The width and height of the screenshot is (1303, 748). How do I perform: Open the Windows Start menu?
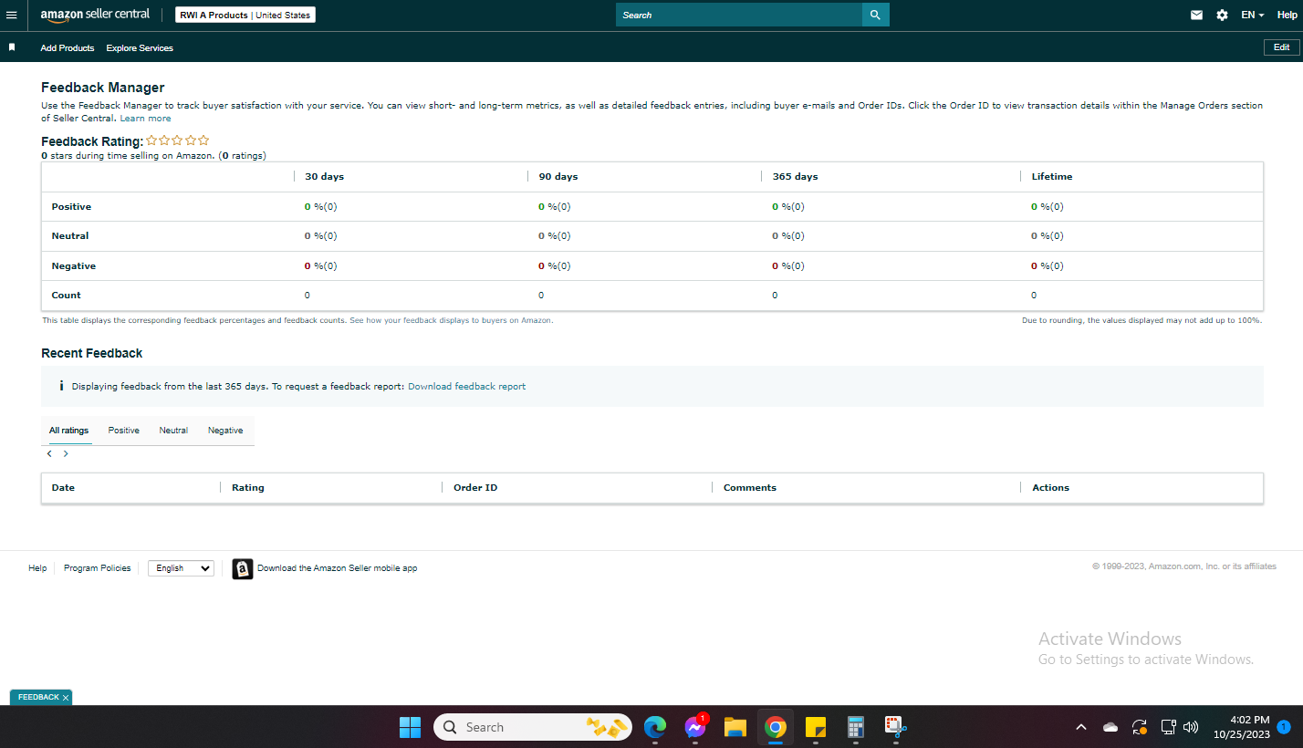click(x=410, y=727)
